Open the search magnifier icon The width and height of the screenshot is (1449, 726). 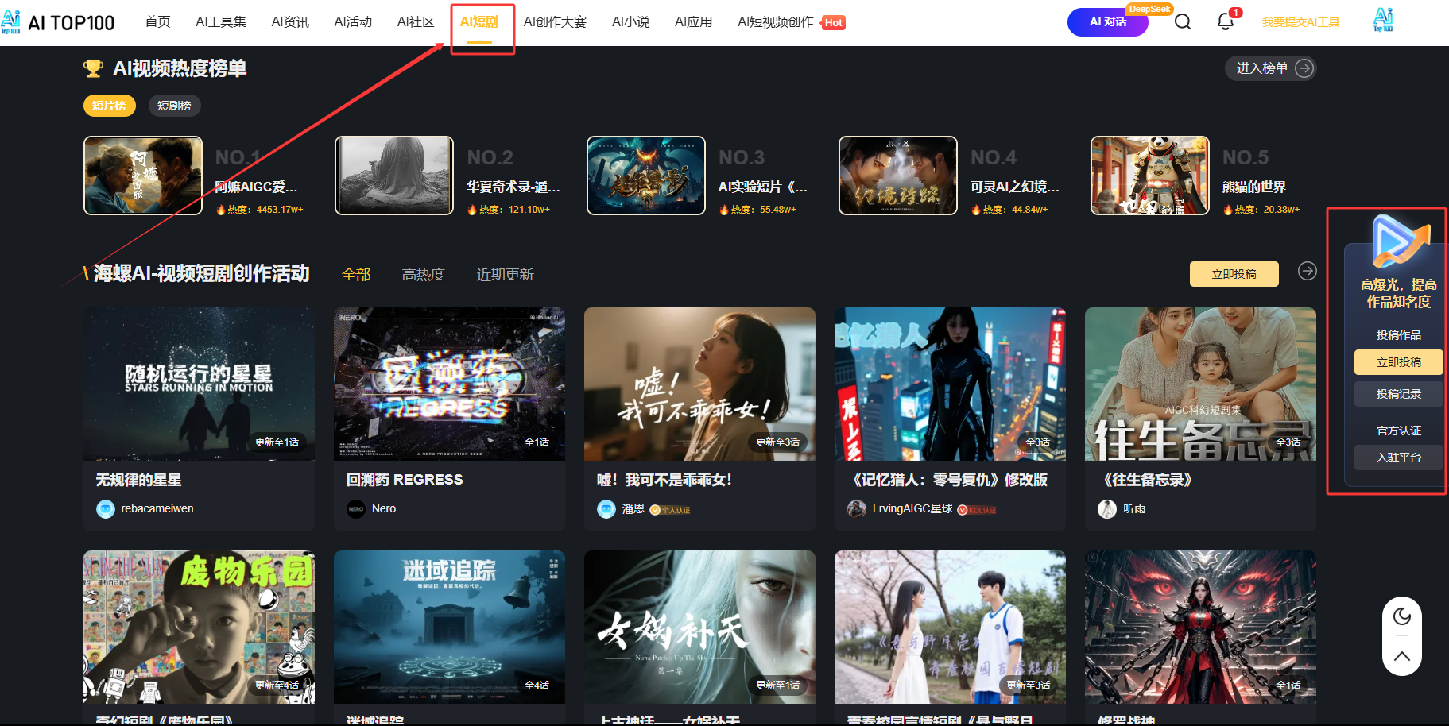point(1183,21)
